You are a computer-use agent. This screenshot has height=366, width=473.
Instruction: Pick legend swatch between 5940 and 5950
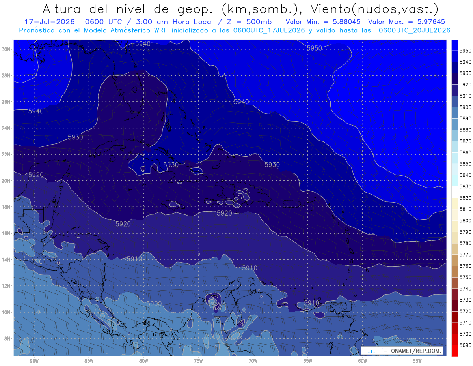pyautogui.click(x=454, y=56)
